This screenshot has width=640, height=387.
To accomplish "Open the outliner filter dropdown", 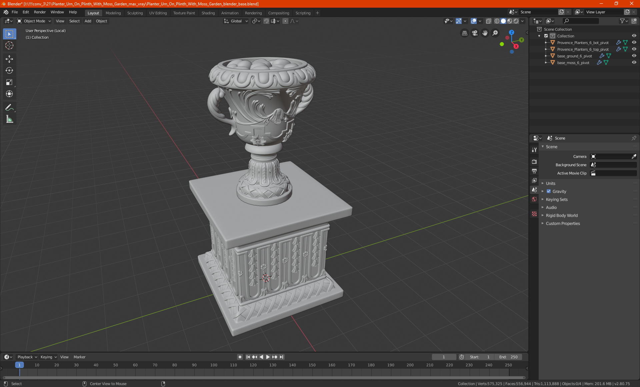I will pyautogui.click(x=624, y=21).
